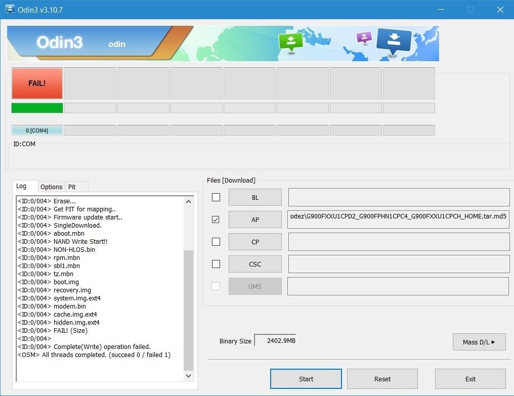Viewport: 514px width, 396px height.
Task: Click the AP file path field
Action: (x=398, y=219)
